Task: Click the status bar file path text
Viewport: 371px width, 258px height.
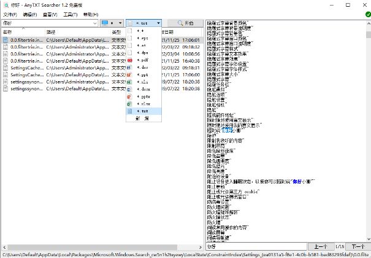Action: (x=185, y=255)
